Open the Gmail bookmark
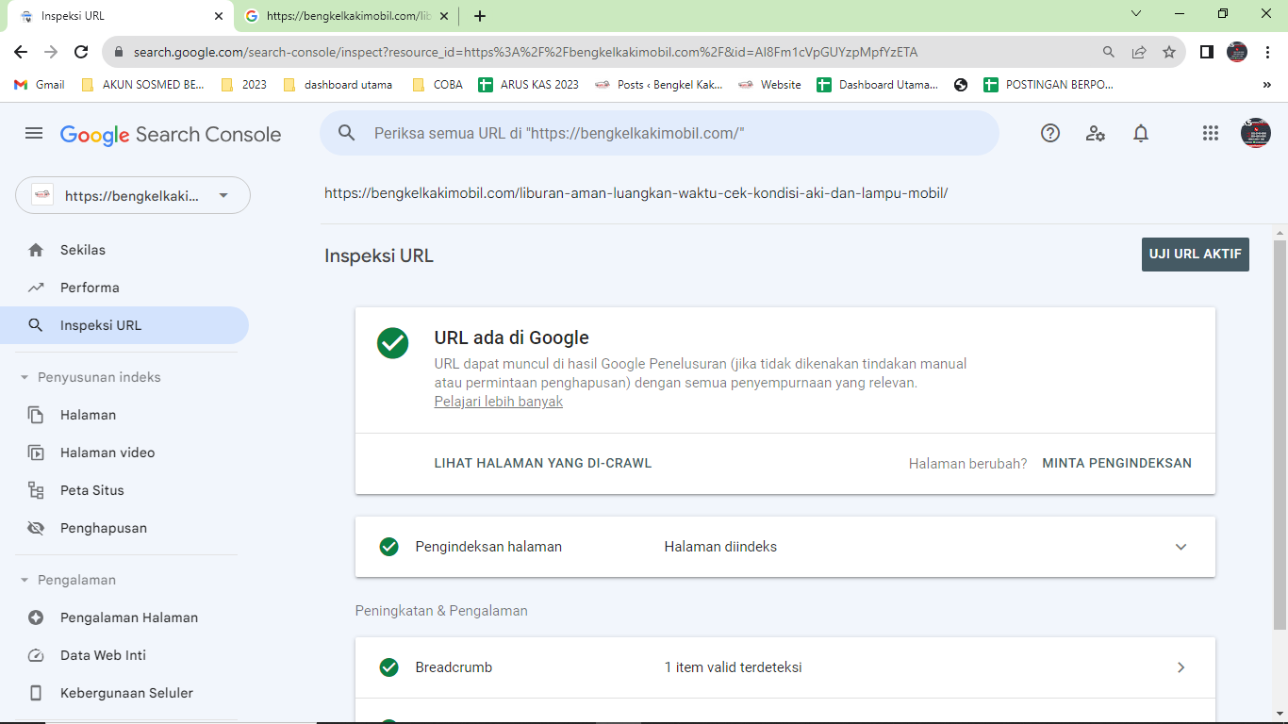The width and height of the screenshot is (1288, 724). 40,85
